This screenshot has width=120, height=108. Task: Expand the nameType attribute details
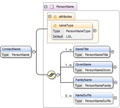coord(95,31)
